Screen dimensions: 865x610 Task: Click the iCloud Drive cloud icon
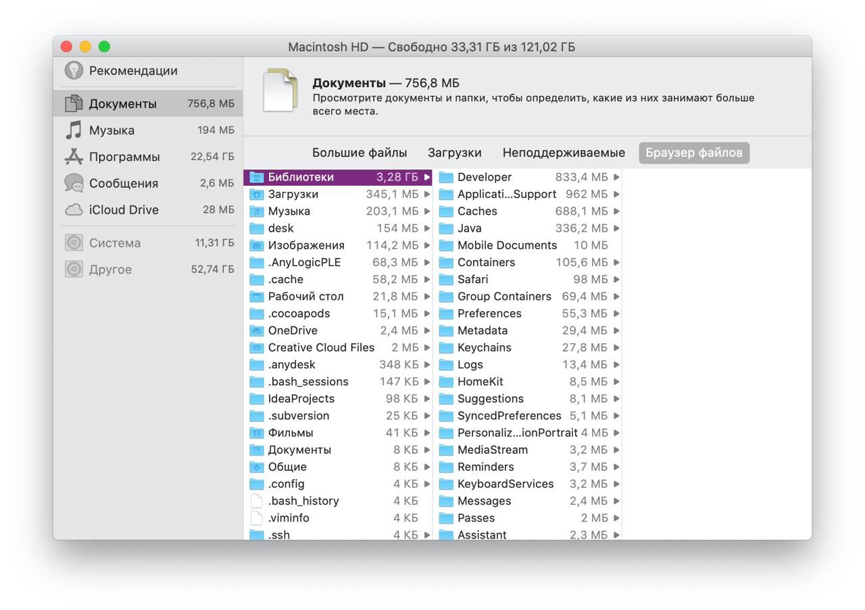point(74,210)
